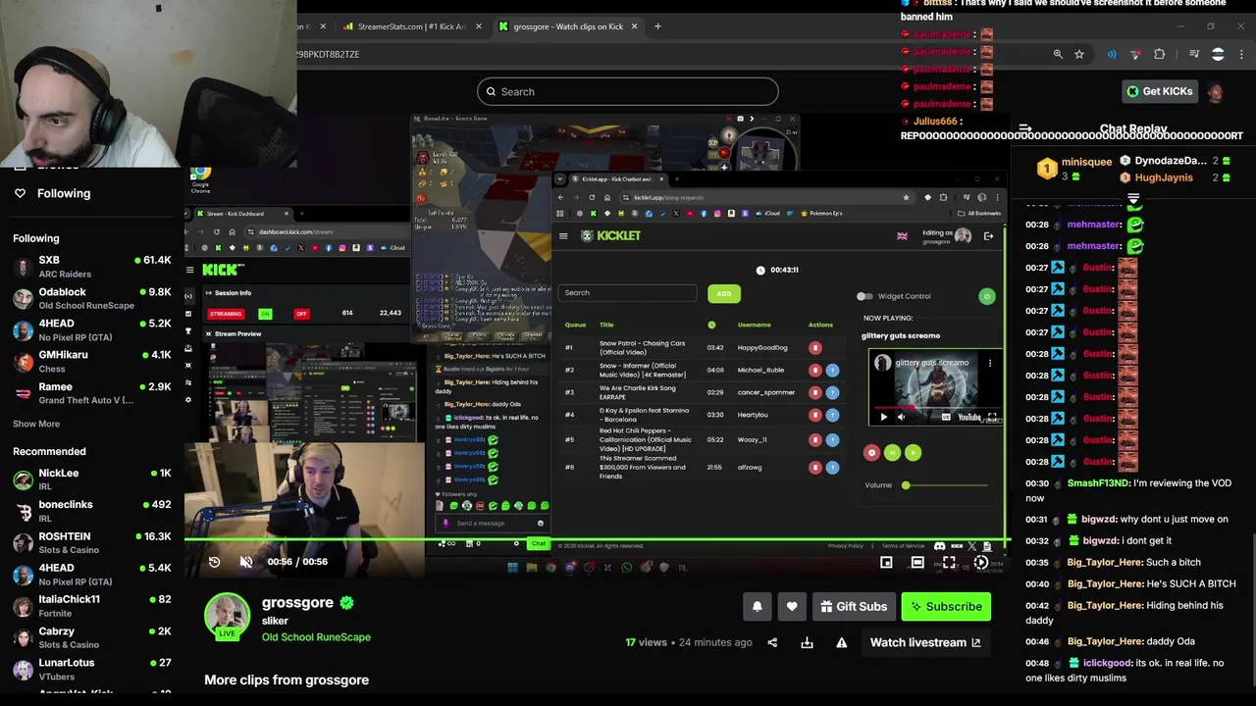Open Chrome zoom magnifier icon in address bar

point(1058,54)
